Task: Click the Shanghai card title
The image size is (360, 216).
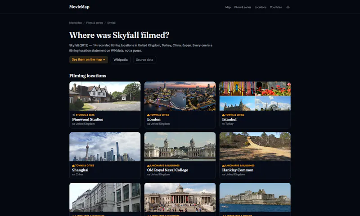Action: click(x=80, y=170)
